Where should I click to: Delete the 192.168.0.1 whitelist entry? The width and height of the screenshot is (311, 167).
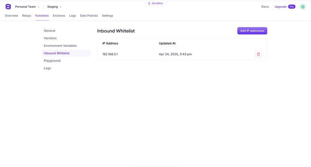coord(258,54)
